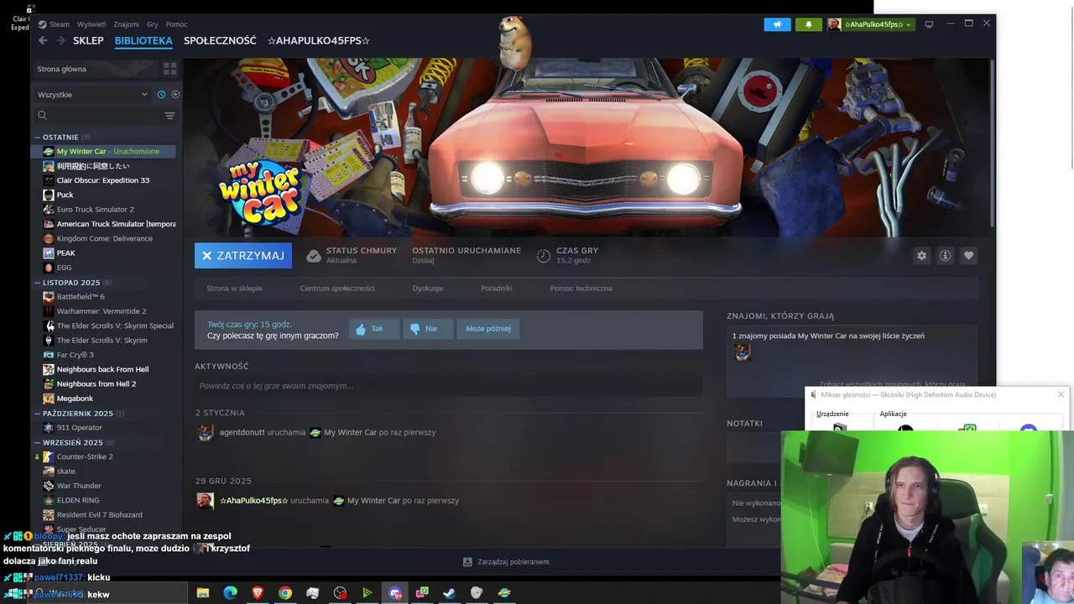Click the activity comment input field
The image size is (1074, 604).
pos(449,386)
